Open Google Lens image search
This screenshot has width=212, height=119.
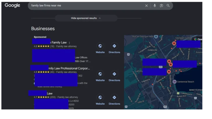(x=161, y=6)
